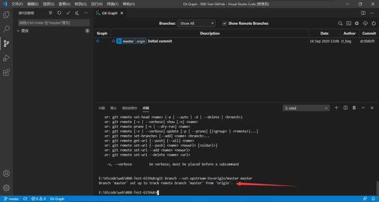Create a new terminal with plus icon
Screen dimensions: 379x202
coord(336,108)
